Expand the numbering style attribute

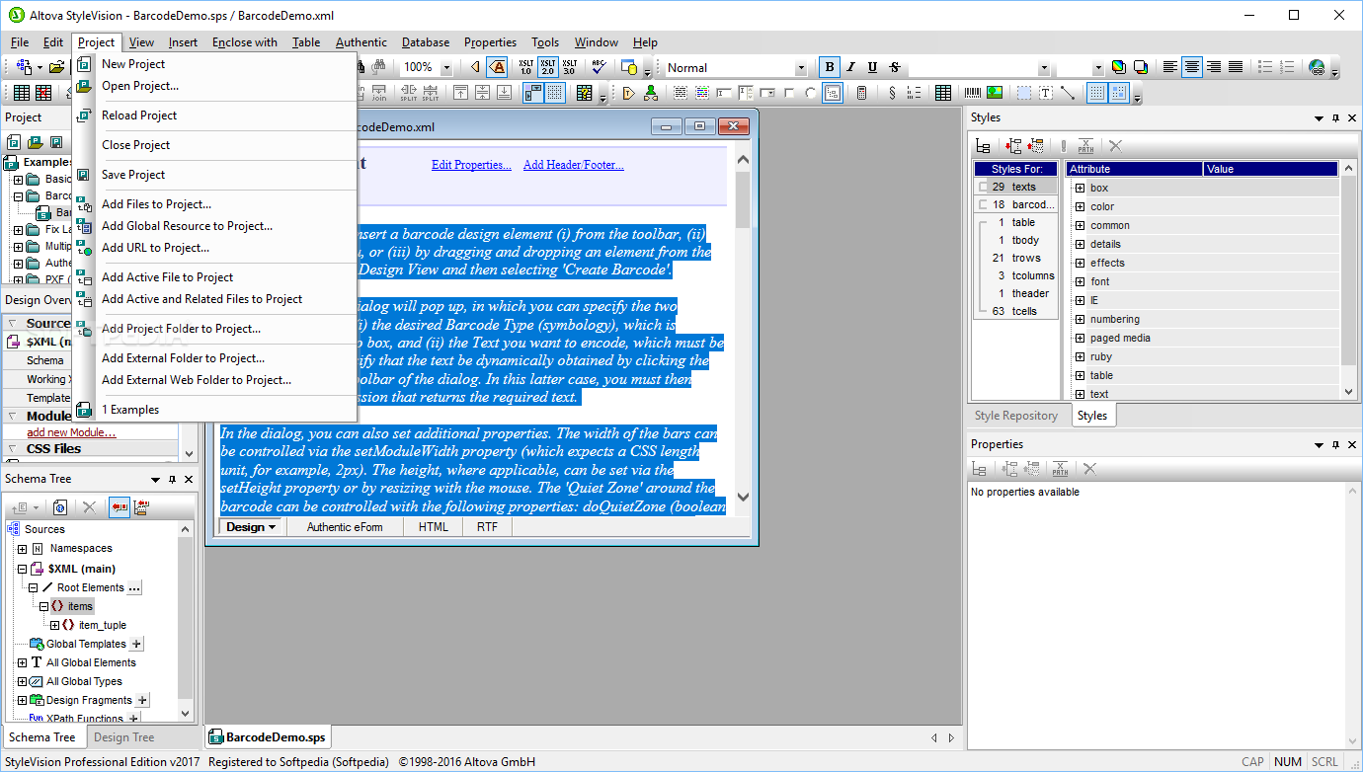pos(1080,319)
